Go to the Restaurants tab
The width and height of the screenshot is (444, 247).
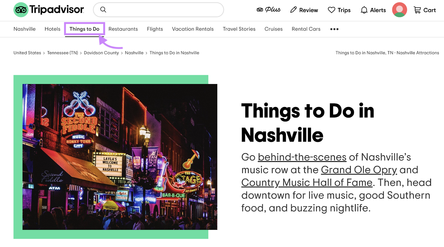123,29
